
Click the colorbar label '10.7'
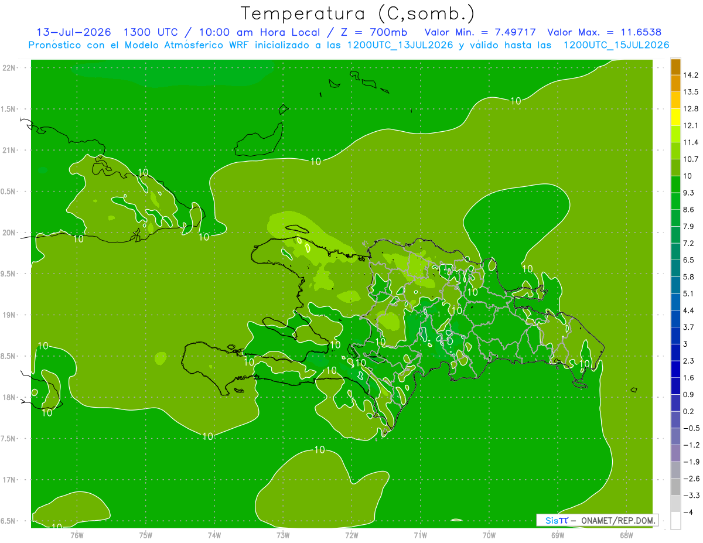(x=691, y=159)
